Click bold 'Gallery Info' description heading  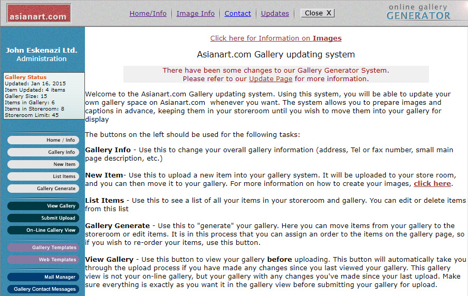pyautogui.click(x=108, y=150)
